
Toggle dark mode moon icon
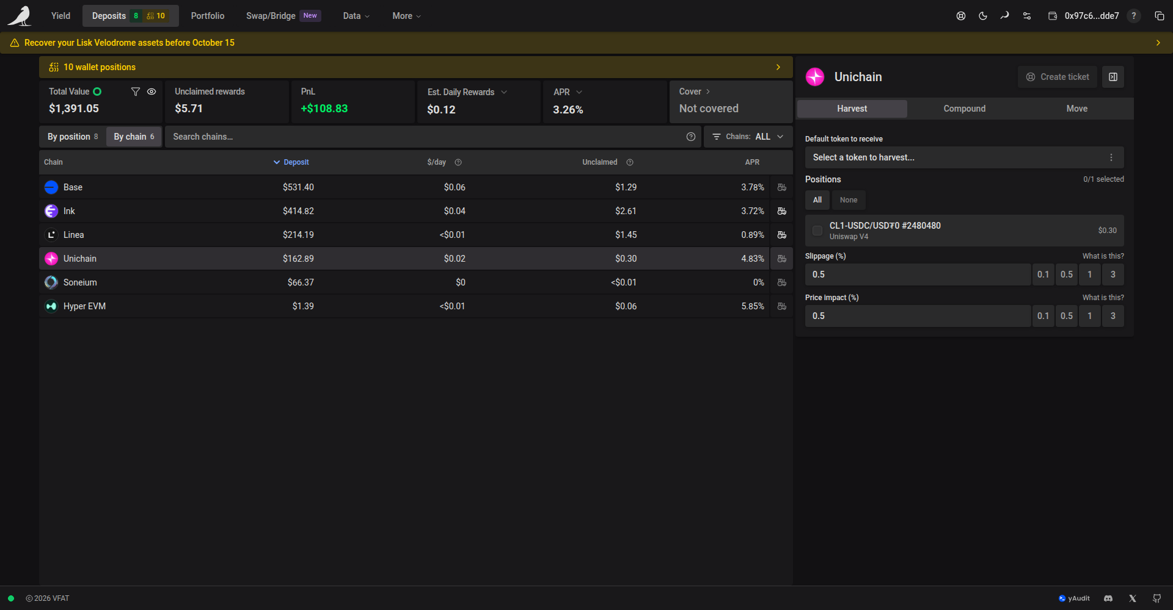click(983, 16)
